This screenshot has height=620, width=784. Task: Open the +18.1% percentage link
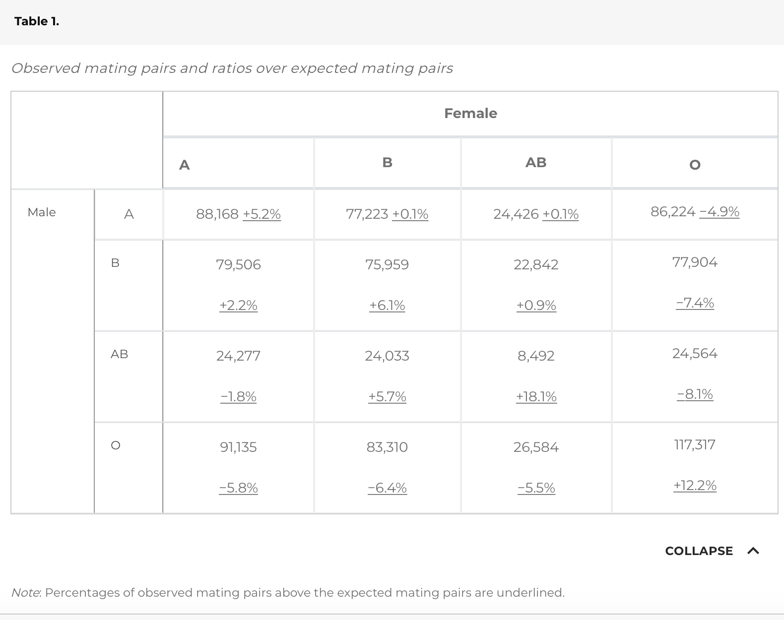pyautogui.click(x=536, y=396)
